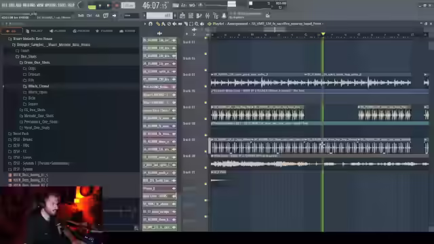Choose the Zoom tool in playlist toolbar
This screenshot has width=434, height=244.
[197, 24]
